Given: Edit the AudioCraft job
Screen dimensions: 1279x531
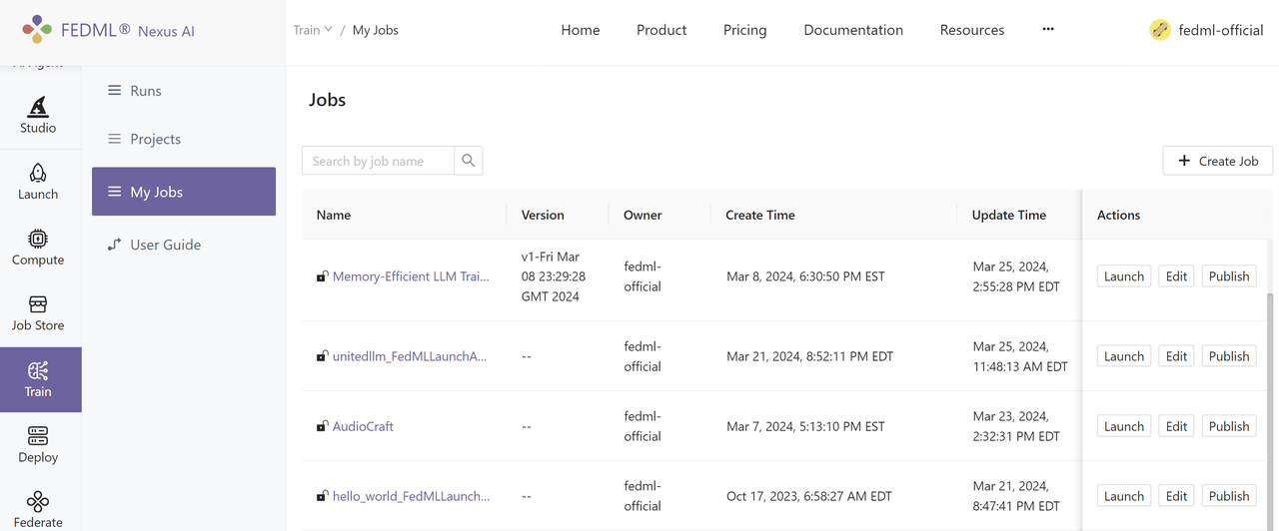Looking at the screenshot, I should click(1177, 426).
